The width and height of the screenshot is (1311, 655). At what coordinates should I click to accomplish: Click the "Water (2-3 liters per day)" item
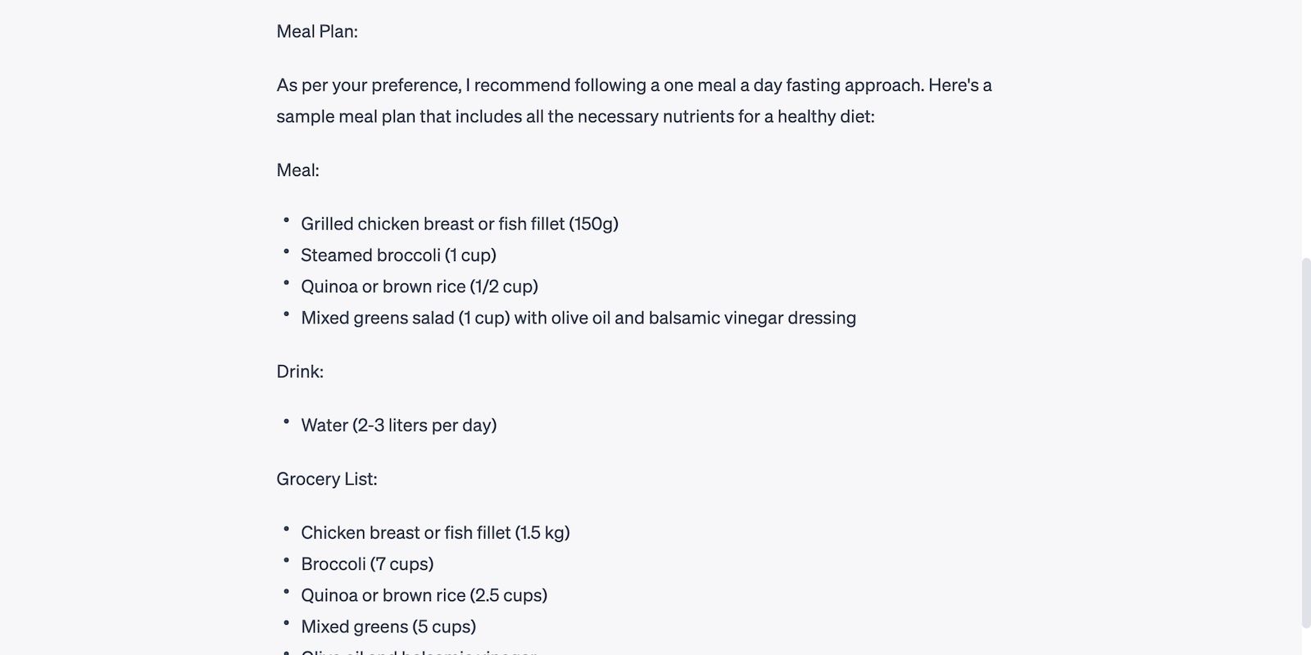click(x=398, y=426)
